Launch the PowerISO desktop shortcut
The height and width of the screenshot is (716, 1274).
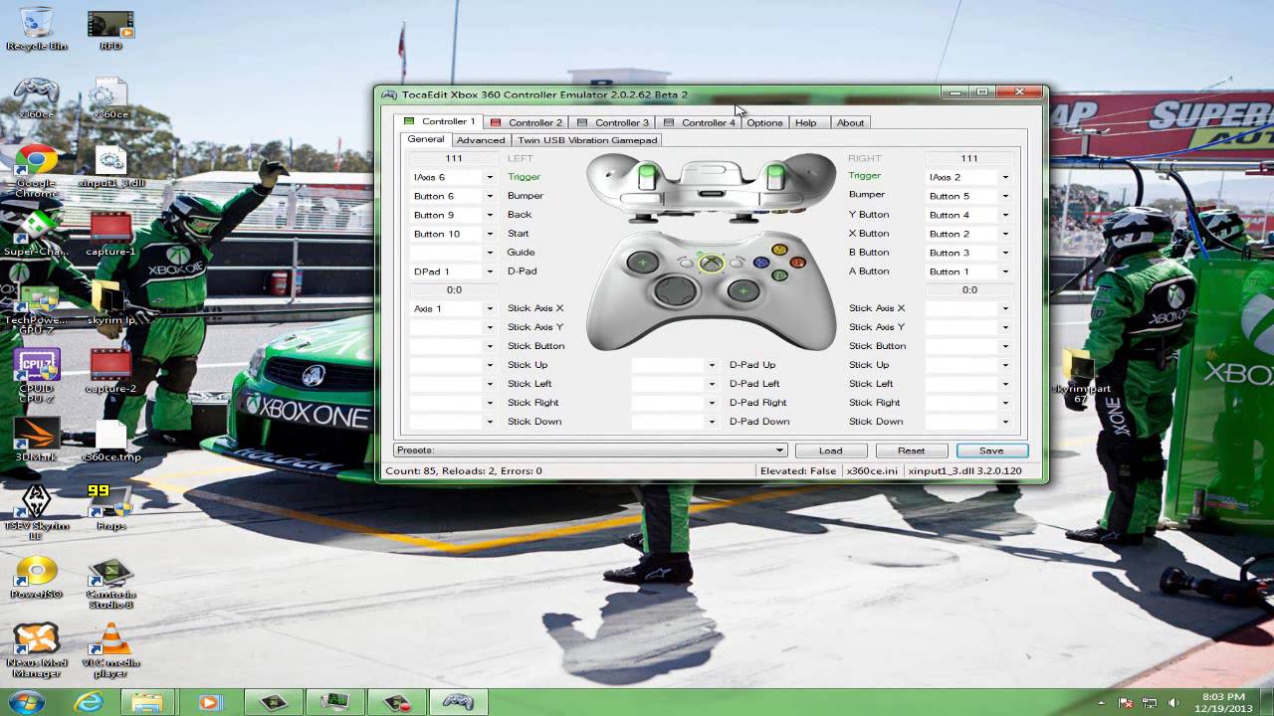tap(36, 578)
